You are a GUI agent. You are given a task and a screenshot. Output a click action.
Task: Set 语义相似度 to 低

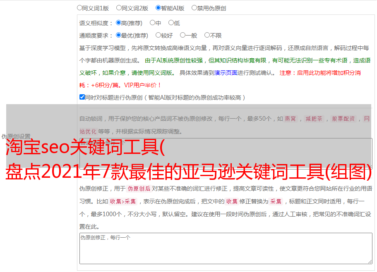point(171,23)
